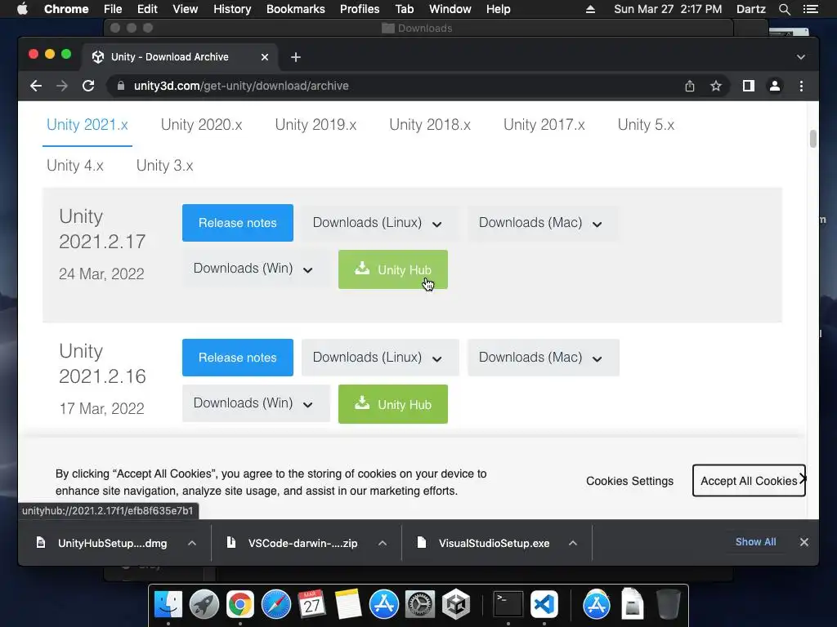The image size is (837, 627).
Task: Open the blue App Store icon beside Notes
Action: [384, 604]
